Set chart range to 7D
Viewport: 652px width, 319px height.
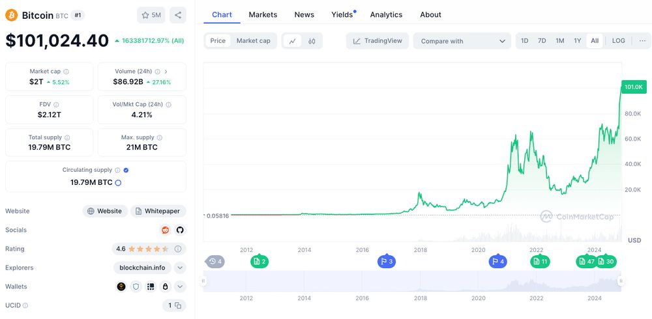tap(542, 41)
